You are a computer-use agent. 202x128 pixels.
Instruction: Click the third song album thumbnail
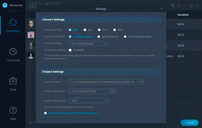click(31, 46)
